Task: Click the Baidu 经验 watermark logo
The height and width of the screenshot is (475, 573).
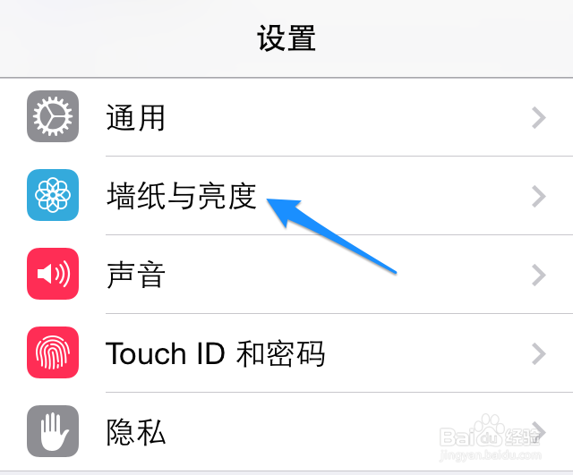Action: coord(490,431)
